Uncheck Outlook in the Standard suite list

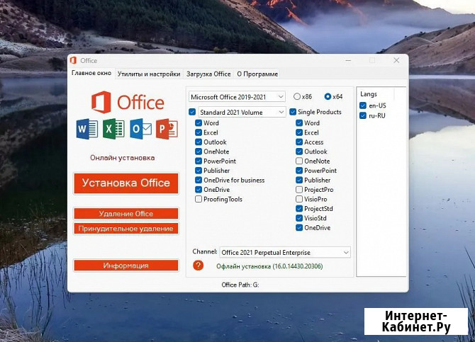199,142
